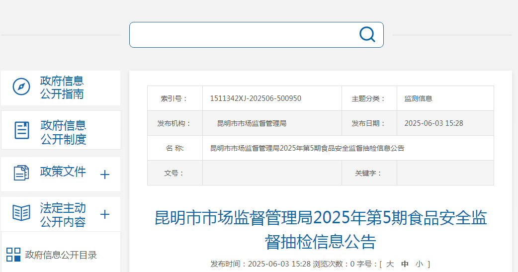Image resolution: width=518 pixels, height=272 pixels.
Task: Click the large blue article headline
Action: click(x=321, y=230)
